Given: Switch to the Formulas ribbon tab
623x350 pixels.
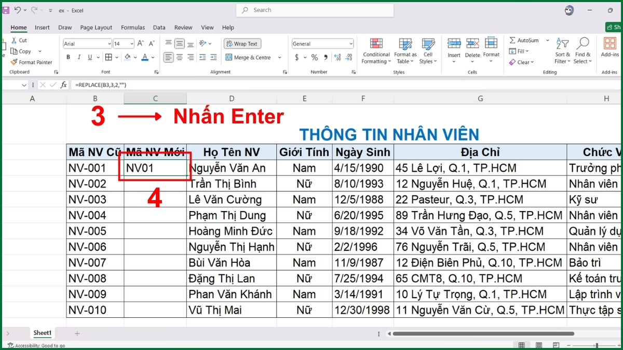Looking at the screenshot, I should [133, 27].
